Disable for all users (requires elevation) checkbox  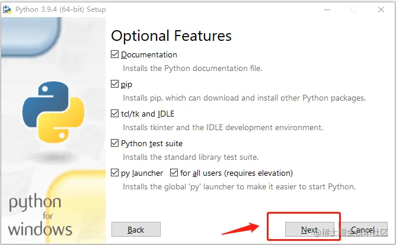[x=174, y=173]
